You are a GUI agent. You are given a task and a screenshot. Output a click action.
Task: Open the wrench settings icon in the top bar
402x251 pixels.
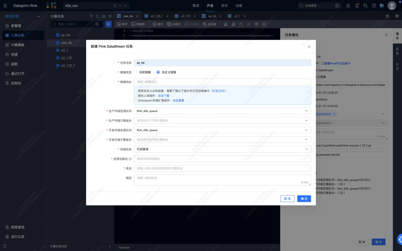click(365, 5)
